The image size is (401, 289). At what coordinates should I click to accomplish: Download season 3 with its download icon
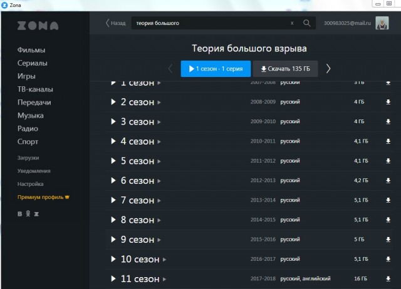click(x=388, y=121)
